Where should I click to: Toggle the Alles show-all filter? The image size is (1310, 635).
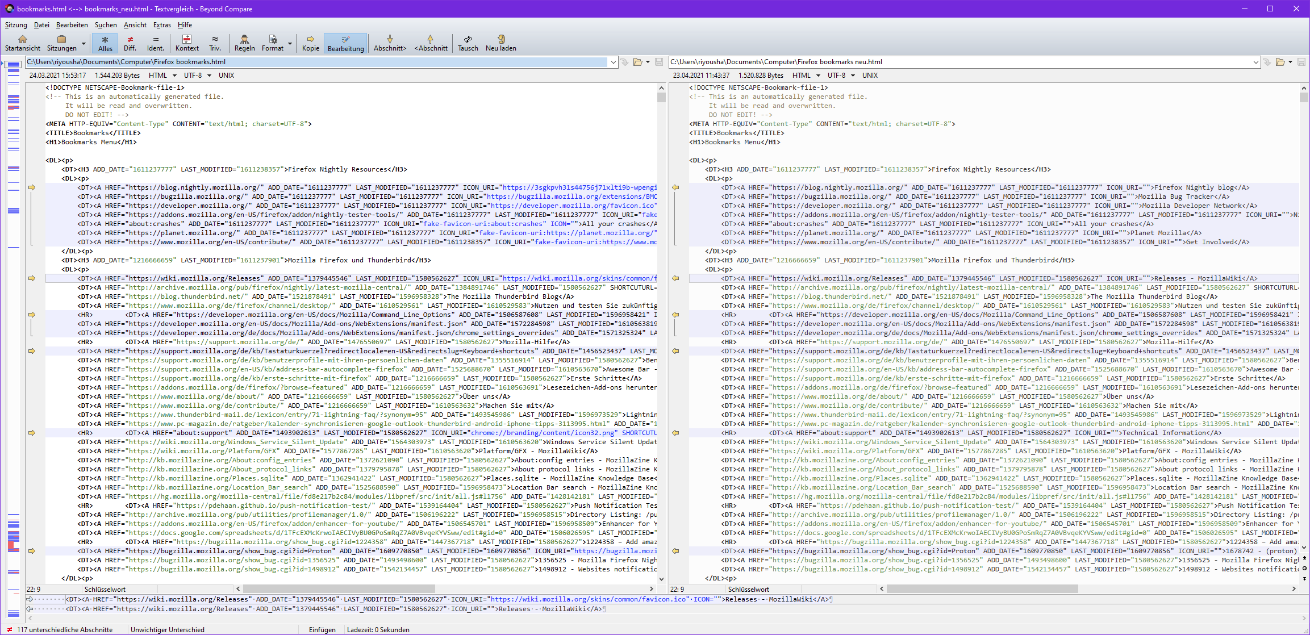105,43
